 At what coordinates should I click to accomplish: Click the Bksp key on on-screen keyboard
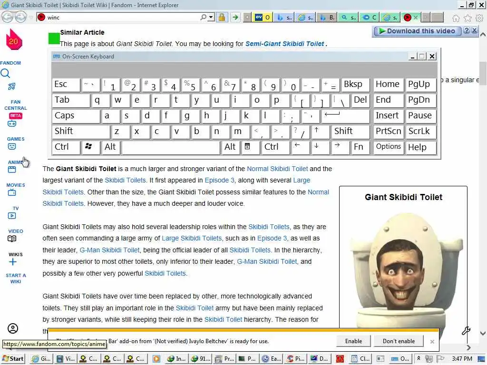click(355, 85)
